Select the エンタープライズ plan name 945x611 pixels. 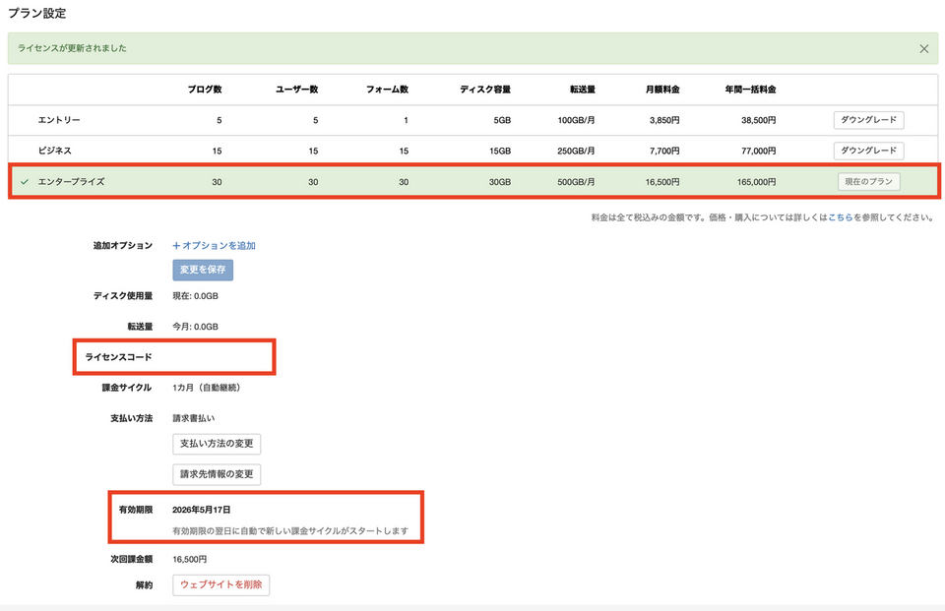(71, 182)
